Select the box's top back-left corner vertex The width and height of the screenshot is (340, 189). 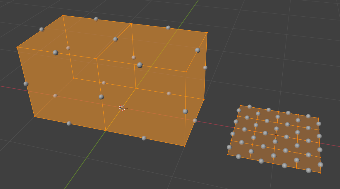tap(63, 15)
